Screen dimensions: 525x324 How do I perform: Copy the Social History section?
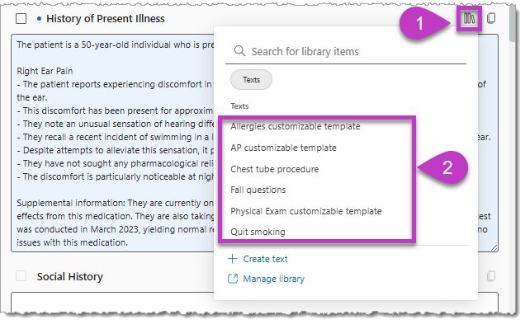point(491,276)
